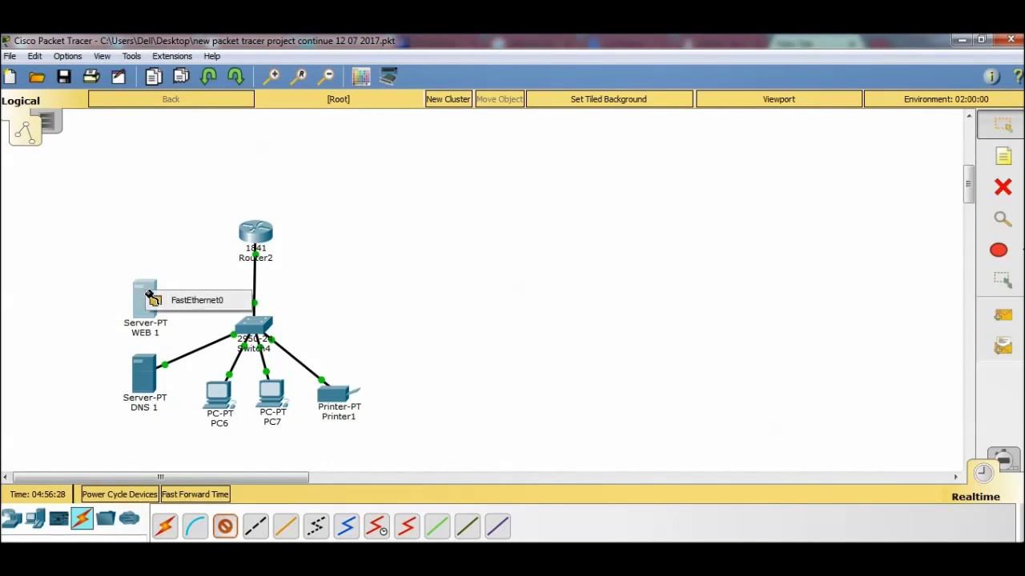Open the Network Devices category
The height and width of the screenshot is (576, 1025).
11,519
